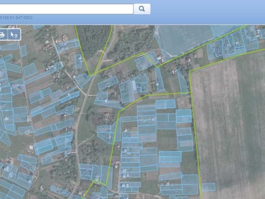Click the print map icon
The height and width of the screenshot is (199, 265).
tap(2, 35)
